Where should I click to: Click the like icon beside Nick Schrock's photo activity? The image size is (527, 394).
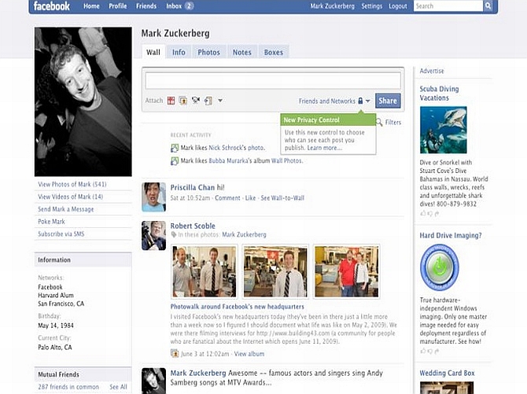pyautogui.click(x=175, y=148)
